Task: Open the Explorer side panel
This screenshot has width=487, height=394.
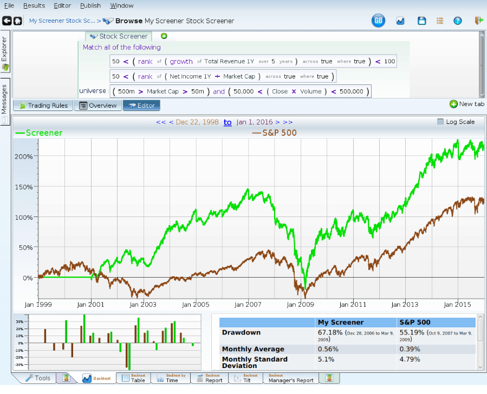Action: [x=5, y=51]
